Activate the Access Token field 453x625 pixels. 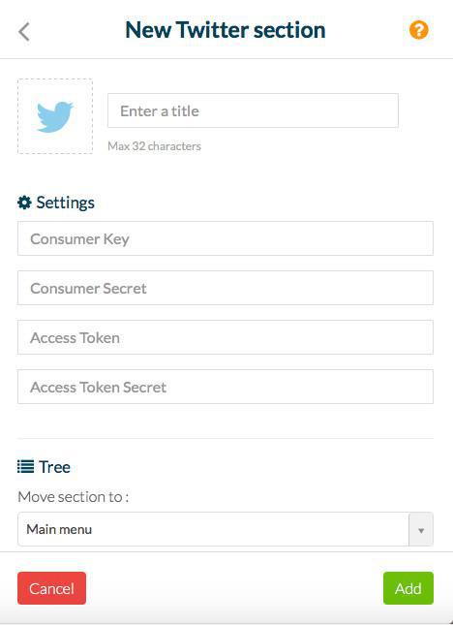click(x=226, y=337)
